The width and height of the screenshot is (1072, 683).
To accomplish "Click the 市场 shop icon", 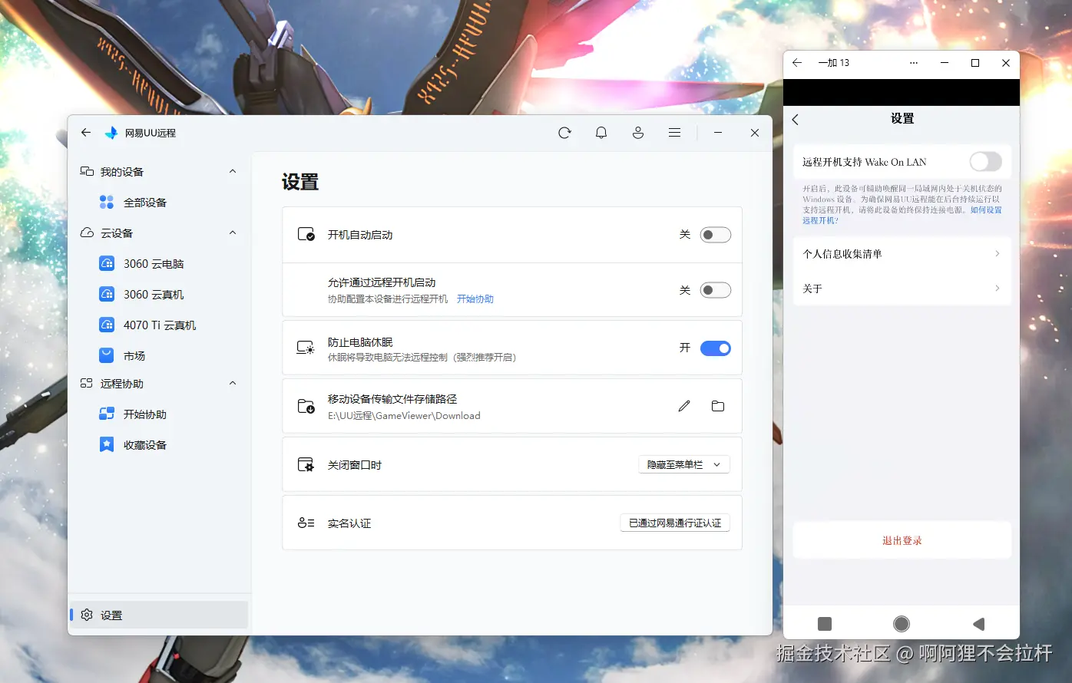I will (x=107, y=356).
